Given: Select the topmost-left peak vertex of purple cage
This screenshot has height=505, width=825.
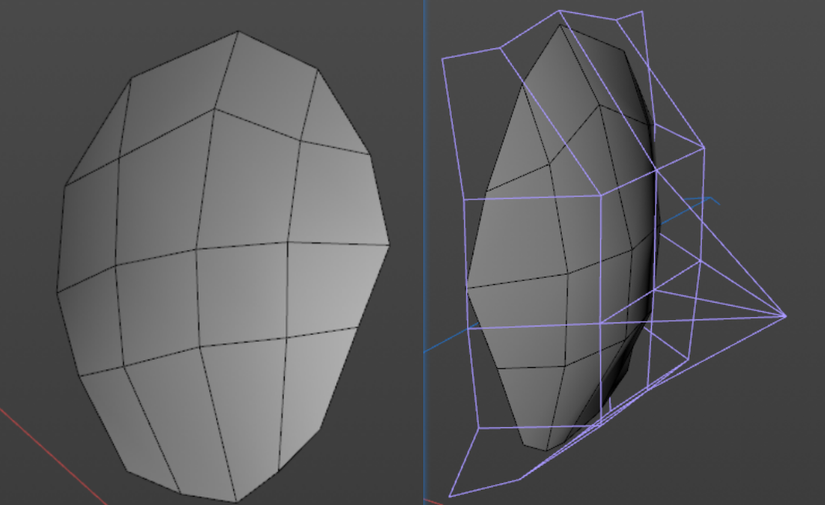Looking at the screenshot, I should click(559, 11).
